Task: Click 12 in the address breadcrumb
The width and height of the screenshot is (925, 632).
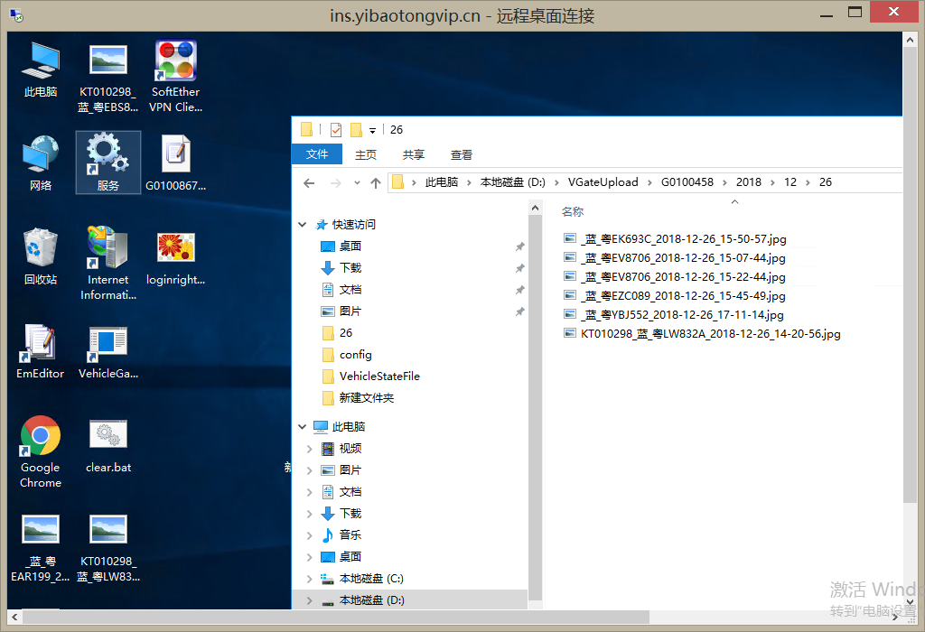Action: pyautogui.click(x=790, y=182)
